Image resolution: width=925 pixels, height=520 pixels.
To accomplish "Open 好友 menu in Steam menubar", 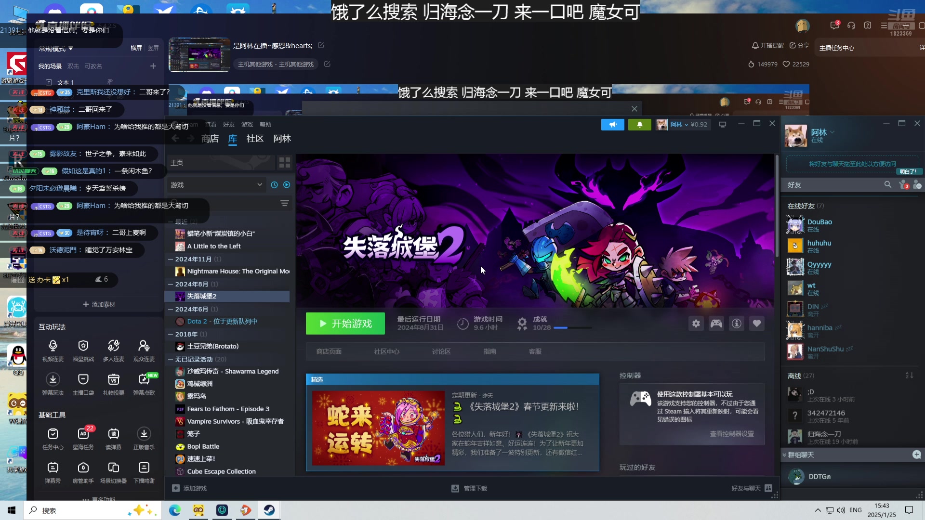I will point(229,125).
